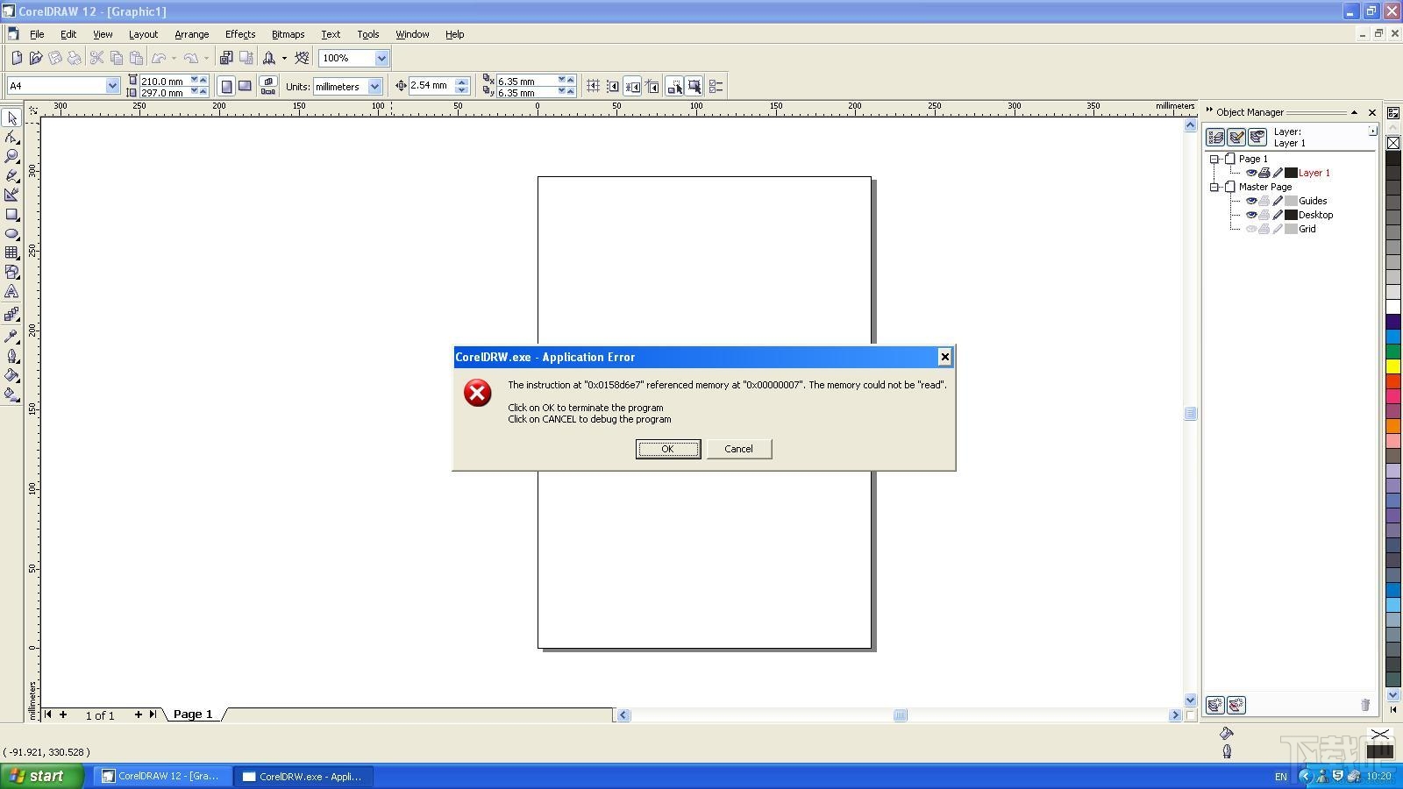Viewport: 1403px width, 789px height.
Task: Select the Eyedropper tool
Action: click(x=11, y=335)
